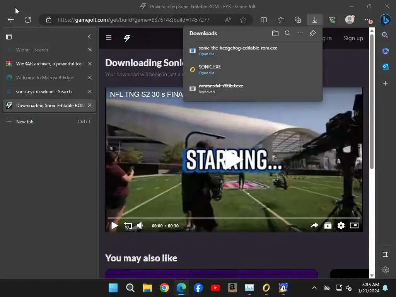
Task: Open file link for sonic-the-hedgehog-editable-rom.exe
Action: (x=207, y=54)
